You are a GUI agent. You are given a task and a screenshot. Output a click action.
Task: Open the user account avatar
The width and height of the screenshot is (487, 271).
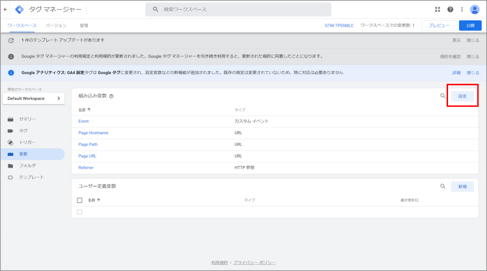pyautogui.click(x=474, y=9)
